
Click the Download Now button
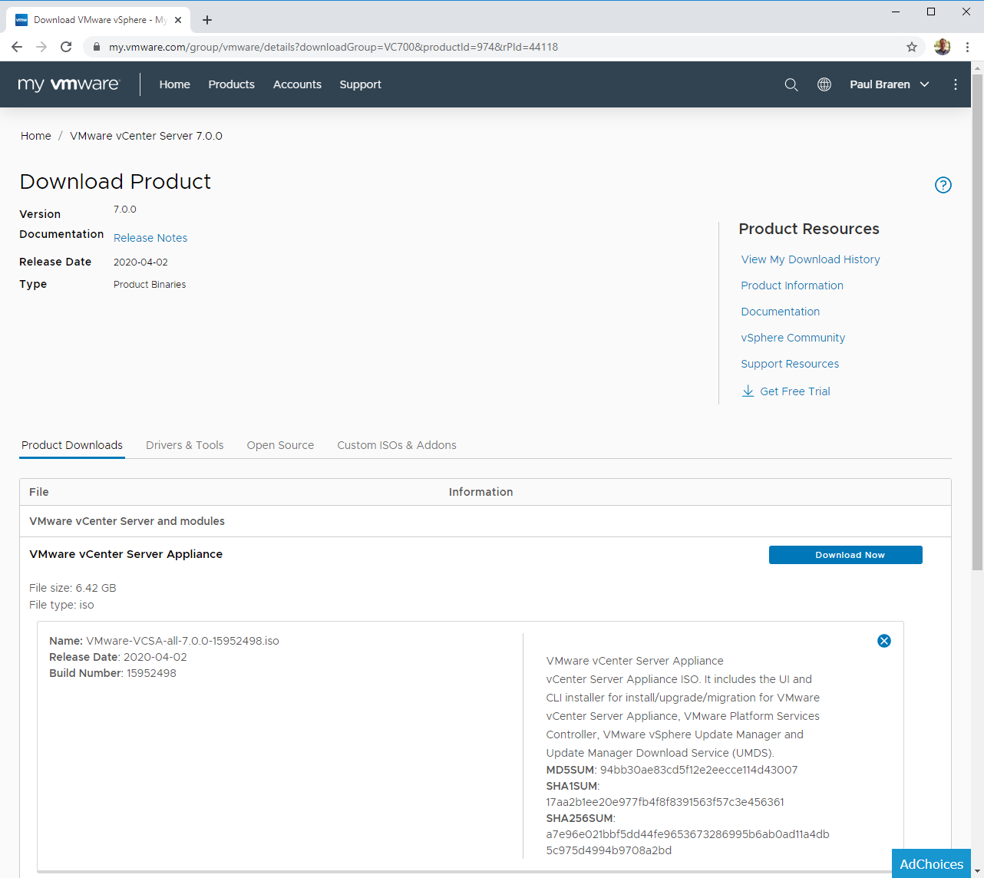(846, 555)
